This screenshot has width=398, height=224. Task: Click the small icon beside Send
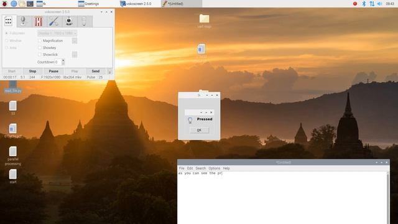point(109,72)
